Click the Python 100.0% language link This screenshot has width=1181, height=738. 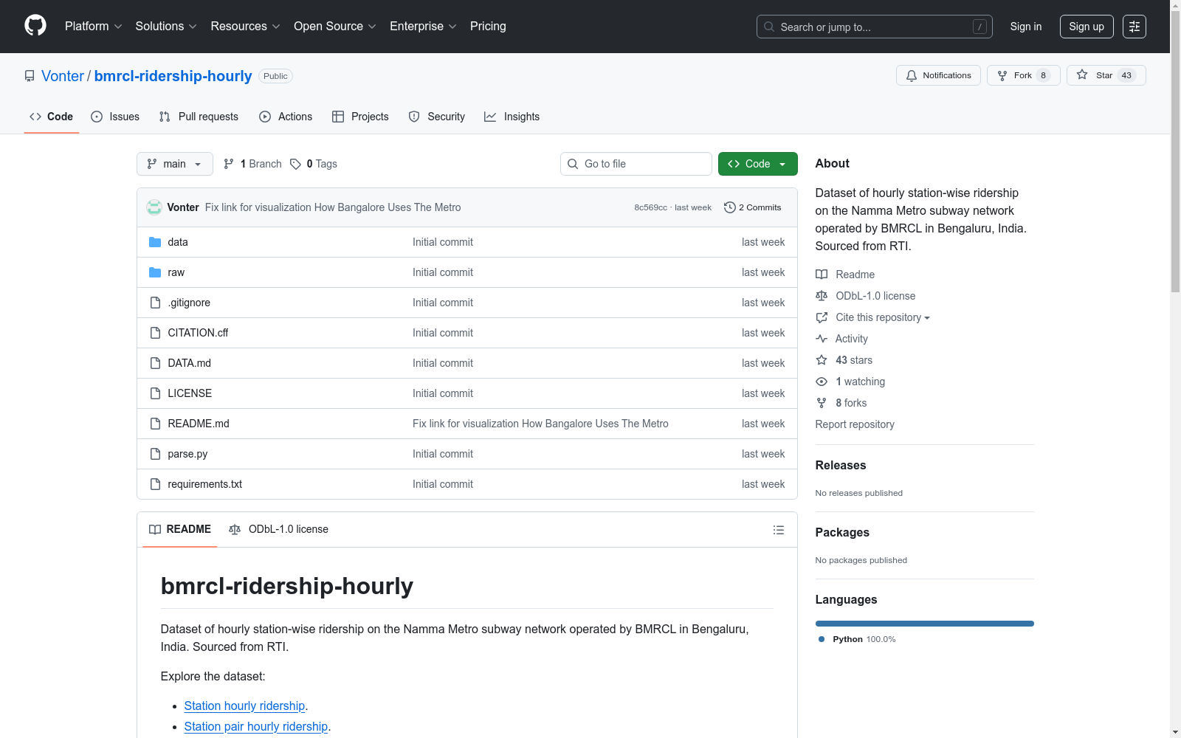[857, 639]
